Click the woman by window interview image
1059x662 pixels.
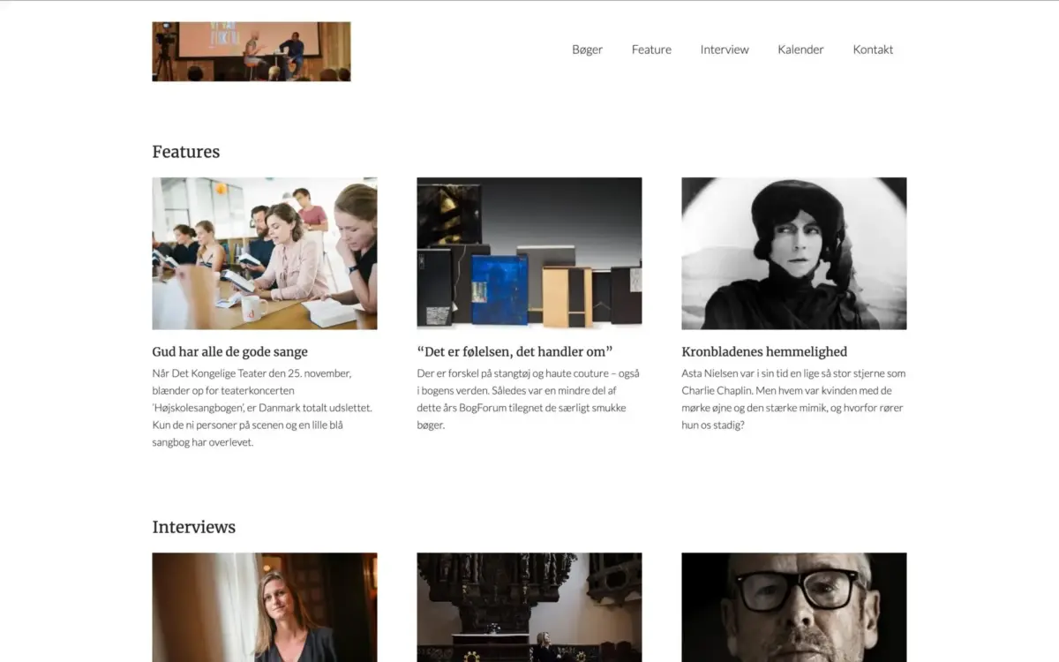pos(265,607)
